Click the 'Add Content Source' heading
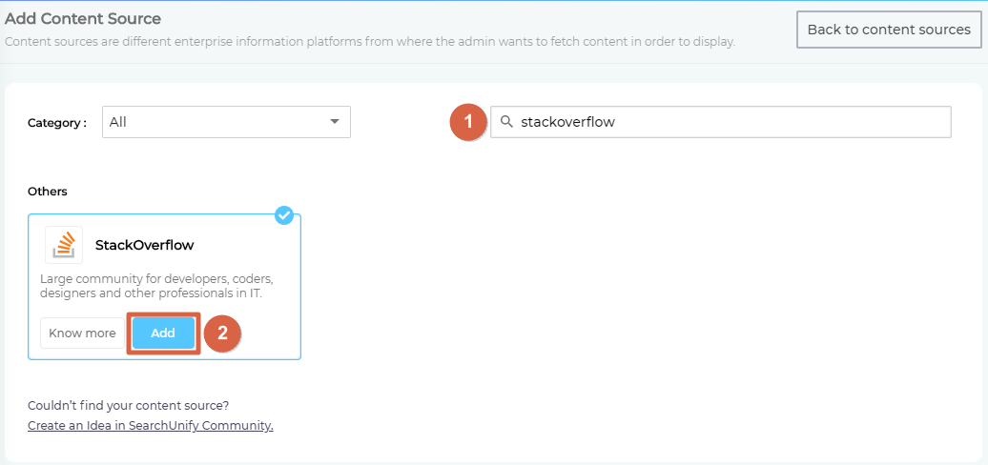The height and width of the screenshot is (465, 988). click(83, 19)
